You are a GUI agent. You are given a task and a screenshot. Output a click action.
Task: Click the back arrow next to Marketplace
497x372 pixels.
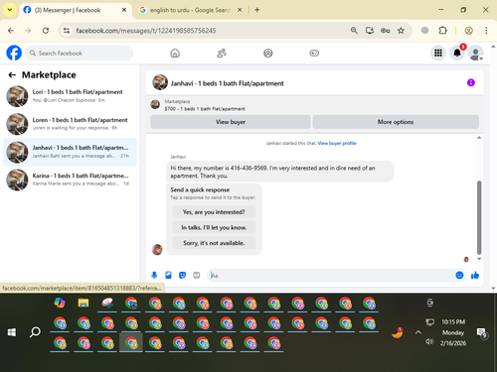click(12, 75)
